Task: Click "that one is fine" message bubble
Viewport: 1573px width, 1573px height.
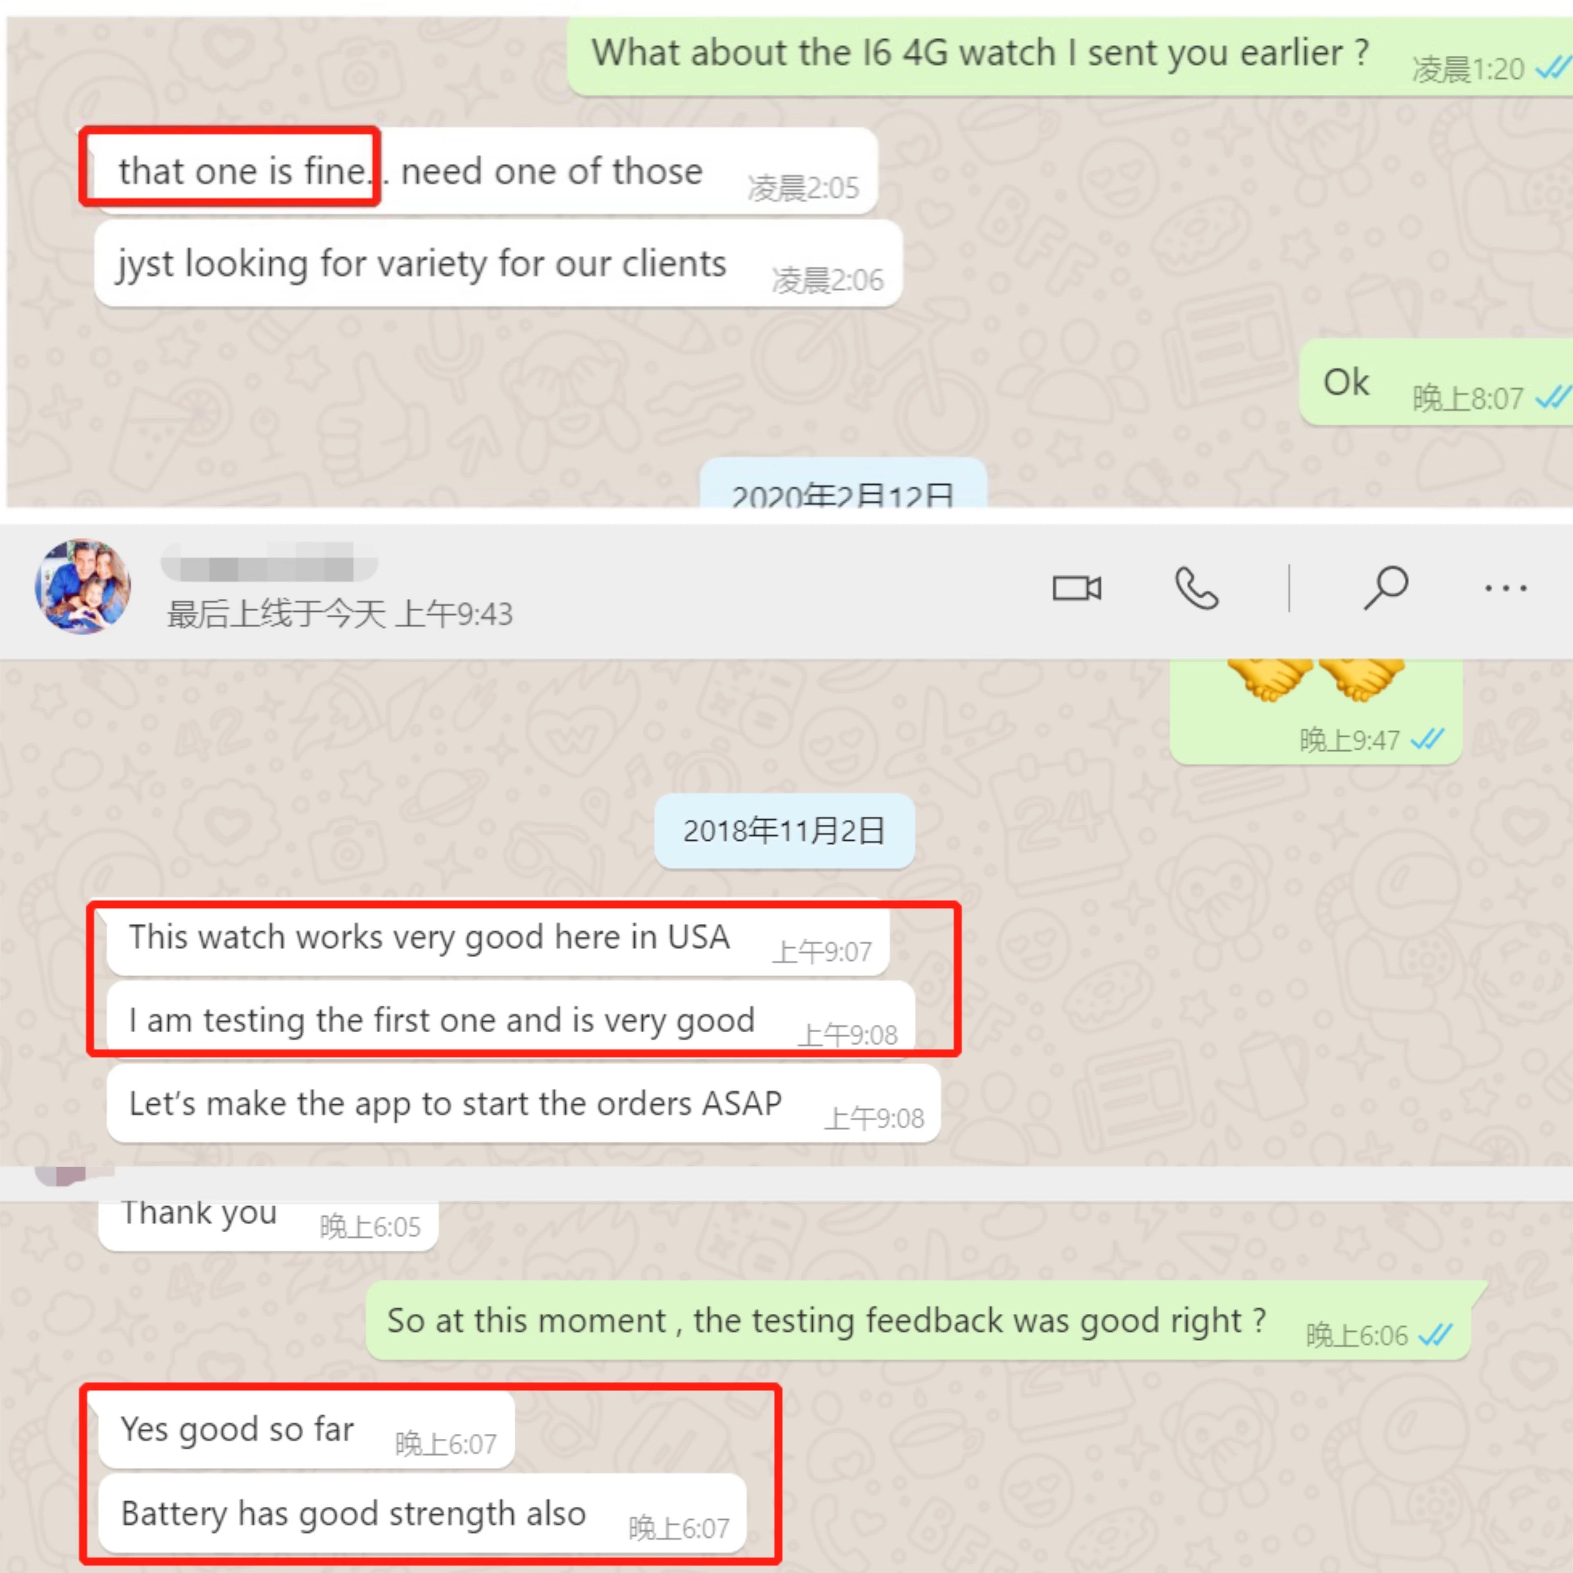Action: tap(485, 172)
